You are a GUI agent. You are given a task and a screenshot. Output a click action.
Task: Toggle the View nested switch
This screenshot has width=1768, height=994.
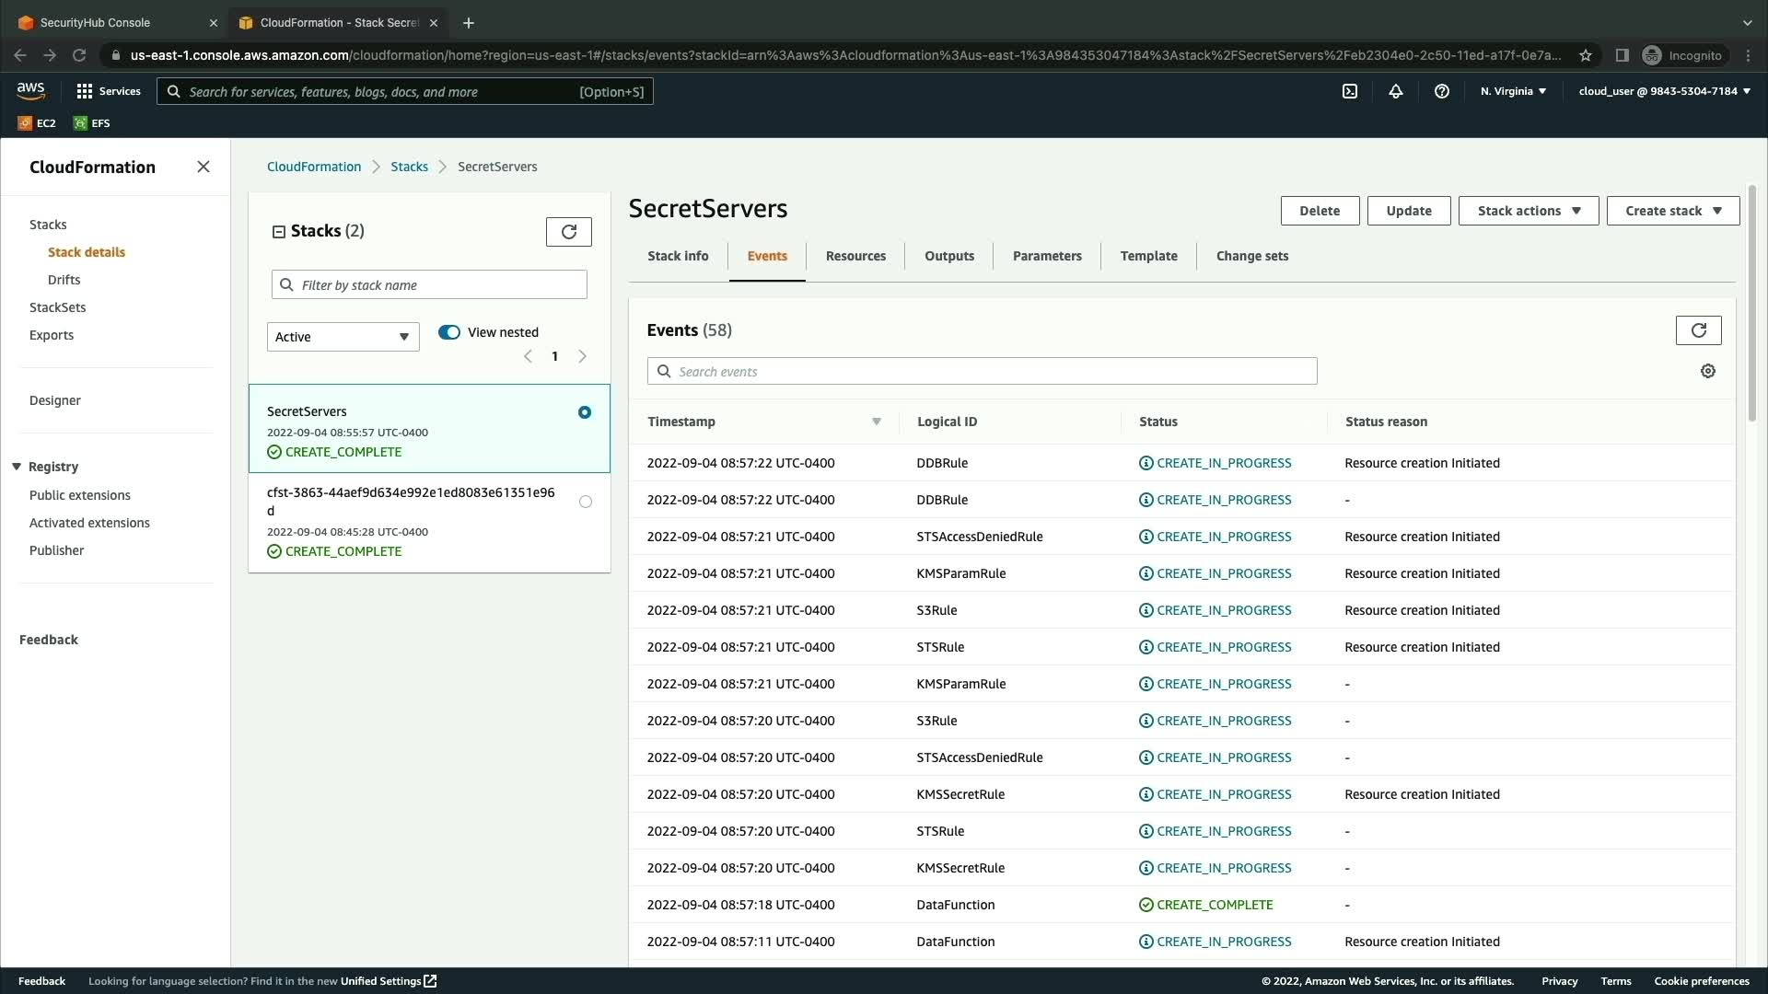click(x=449, y=332)
